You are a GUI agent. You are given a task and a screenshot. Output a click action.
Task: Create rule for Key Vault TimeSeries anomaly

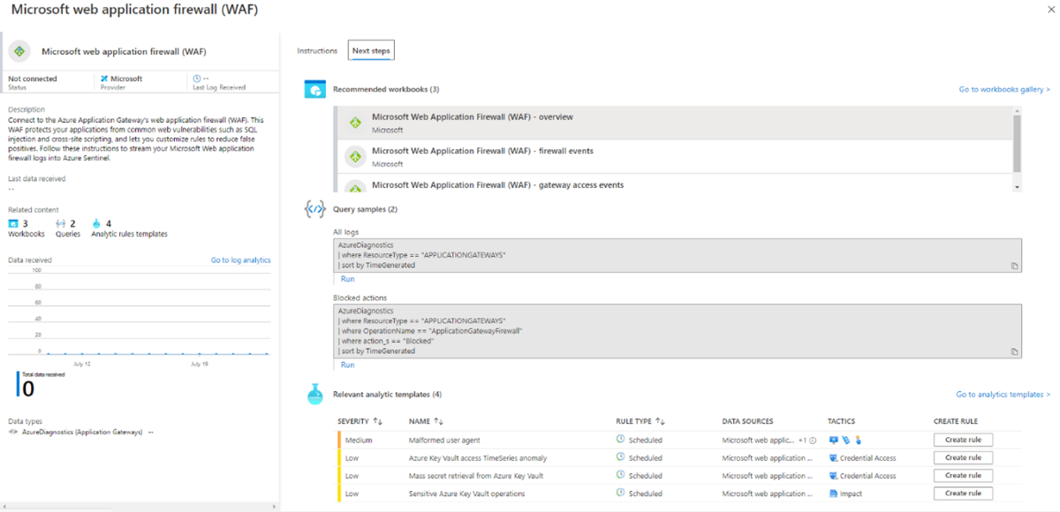pyautogui.click(x=963, y=457)
